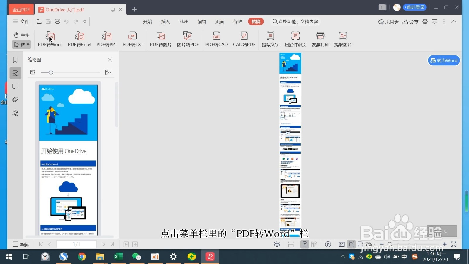
Task: Set zoom to actual size 1:1
Action: click(x=342, y=244)
